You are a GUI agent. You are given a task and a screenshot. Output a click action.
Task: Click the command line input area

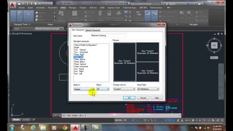point(121,115)
